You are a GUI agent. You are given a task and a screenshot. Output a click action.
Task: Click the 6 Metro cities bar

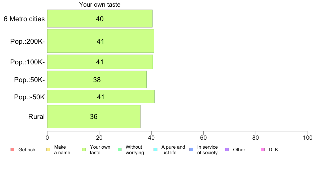[x=100, y=19]
